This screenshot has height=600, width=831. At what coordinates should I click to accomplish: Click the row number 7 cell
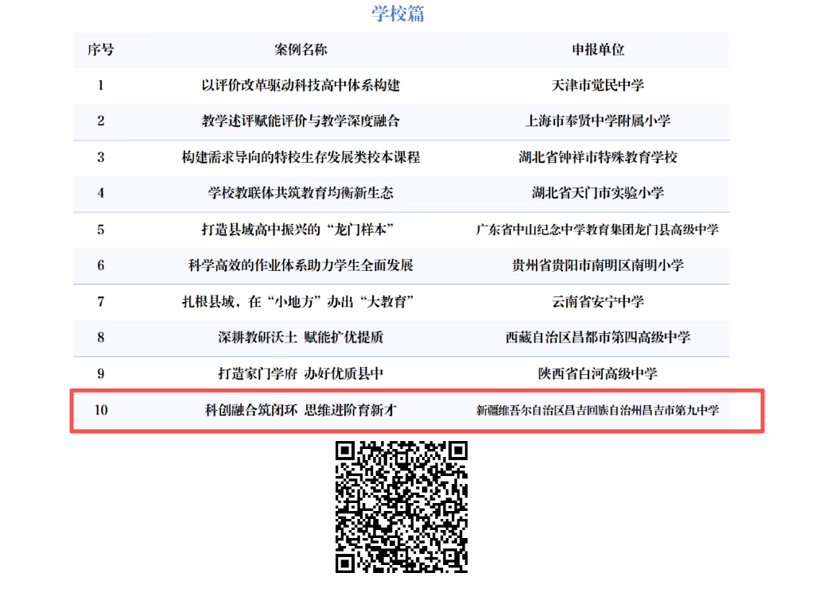click(x=100, y=301)
